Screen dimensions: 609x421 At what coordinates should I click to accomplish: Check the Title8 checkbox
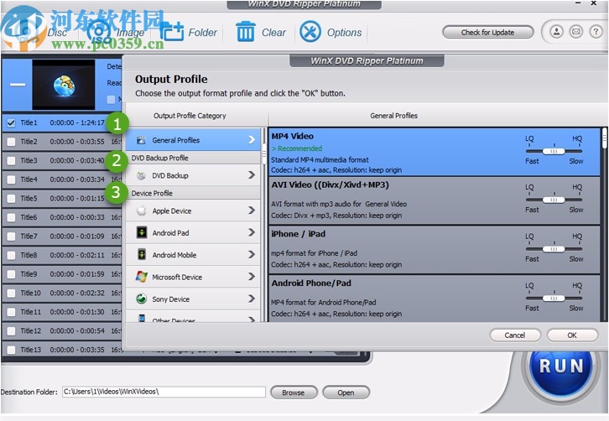click(11, 255)
